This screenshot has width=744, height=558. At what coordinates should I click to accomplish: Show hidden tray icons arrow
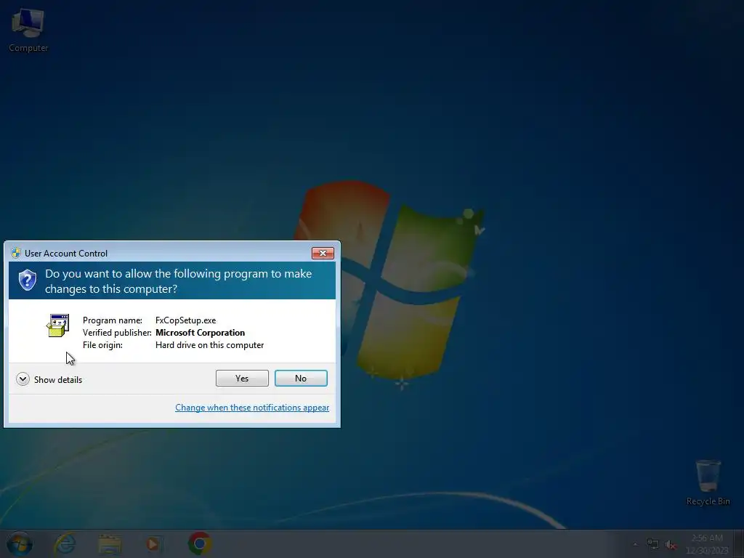[x=635, y=544]
